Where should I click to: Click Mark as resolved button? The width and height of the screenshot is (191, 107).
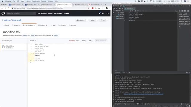coord(101,41)
